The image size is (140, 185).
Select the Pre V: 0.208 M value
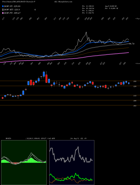tap(111, 8)
